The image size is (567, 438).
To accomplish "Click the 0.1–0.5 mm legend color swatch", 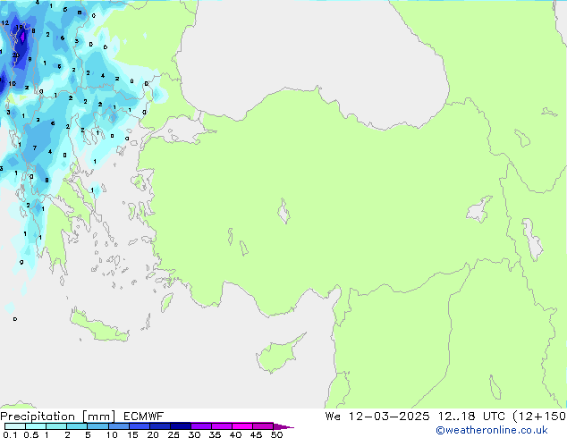I will pos(15,426).
